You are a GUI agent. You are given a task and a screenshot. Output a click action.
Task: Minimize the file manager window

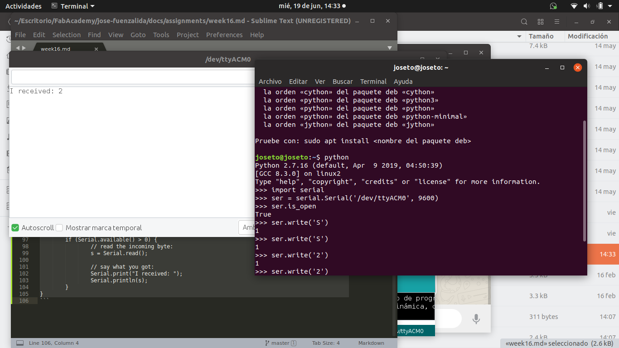[x=577, y=22]
